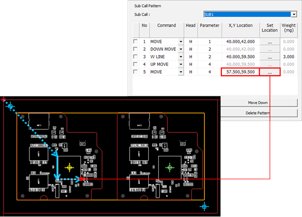Click the cyan fiducial crosshair at bottom-right
Image resolution: width=302 pixels, height=217 pixels.
pyautogui.click(x=205, y=205)
